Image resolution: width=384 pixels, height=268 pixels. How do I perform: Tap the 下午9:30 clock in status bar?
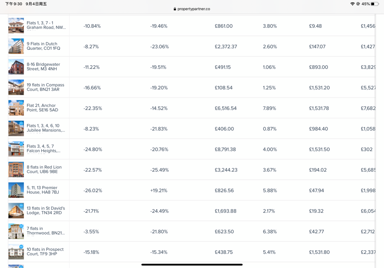click(x=14, y=4)
